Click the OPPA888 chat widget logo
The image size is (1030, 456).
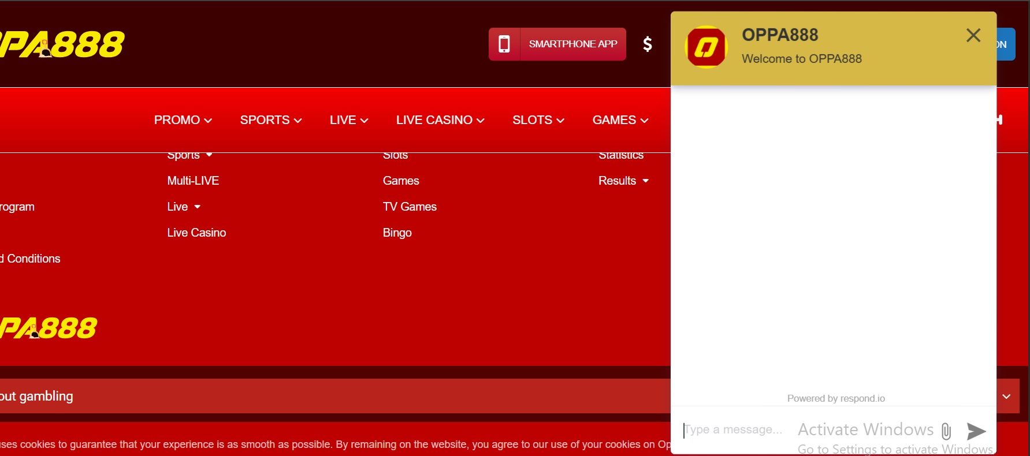coord(706,47)
